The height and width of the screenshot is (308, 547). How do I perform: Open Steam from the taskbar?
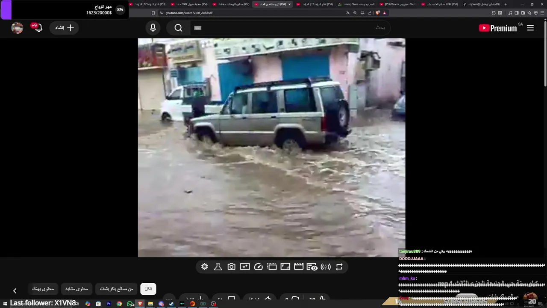[x=171, y=304]
